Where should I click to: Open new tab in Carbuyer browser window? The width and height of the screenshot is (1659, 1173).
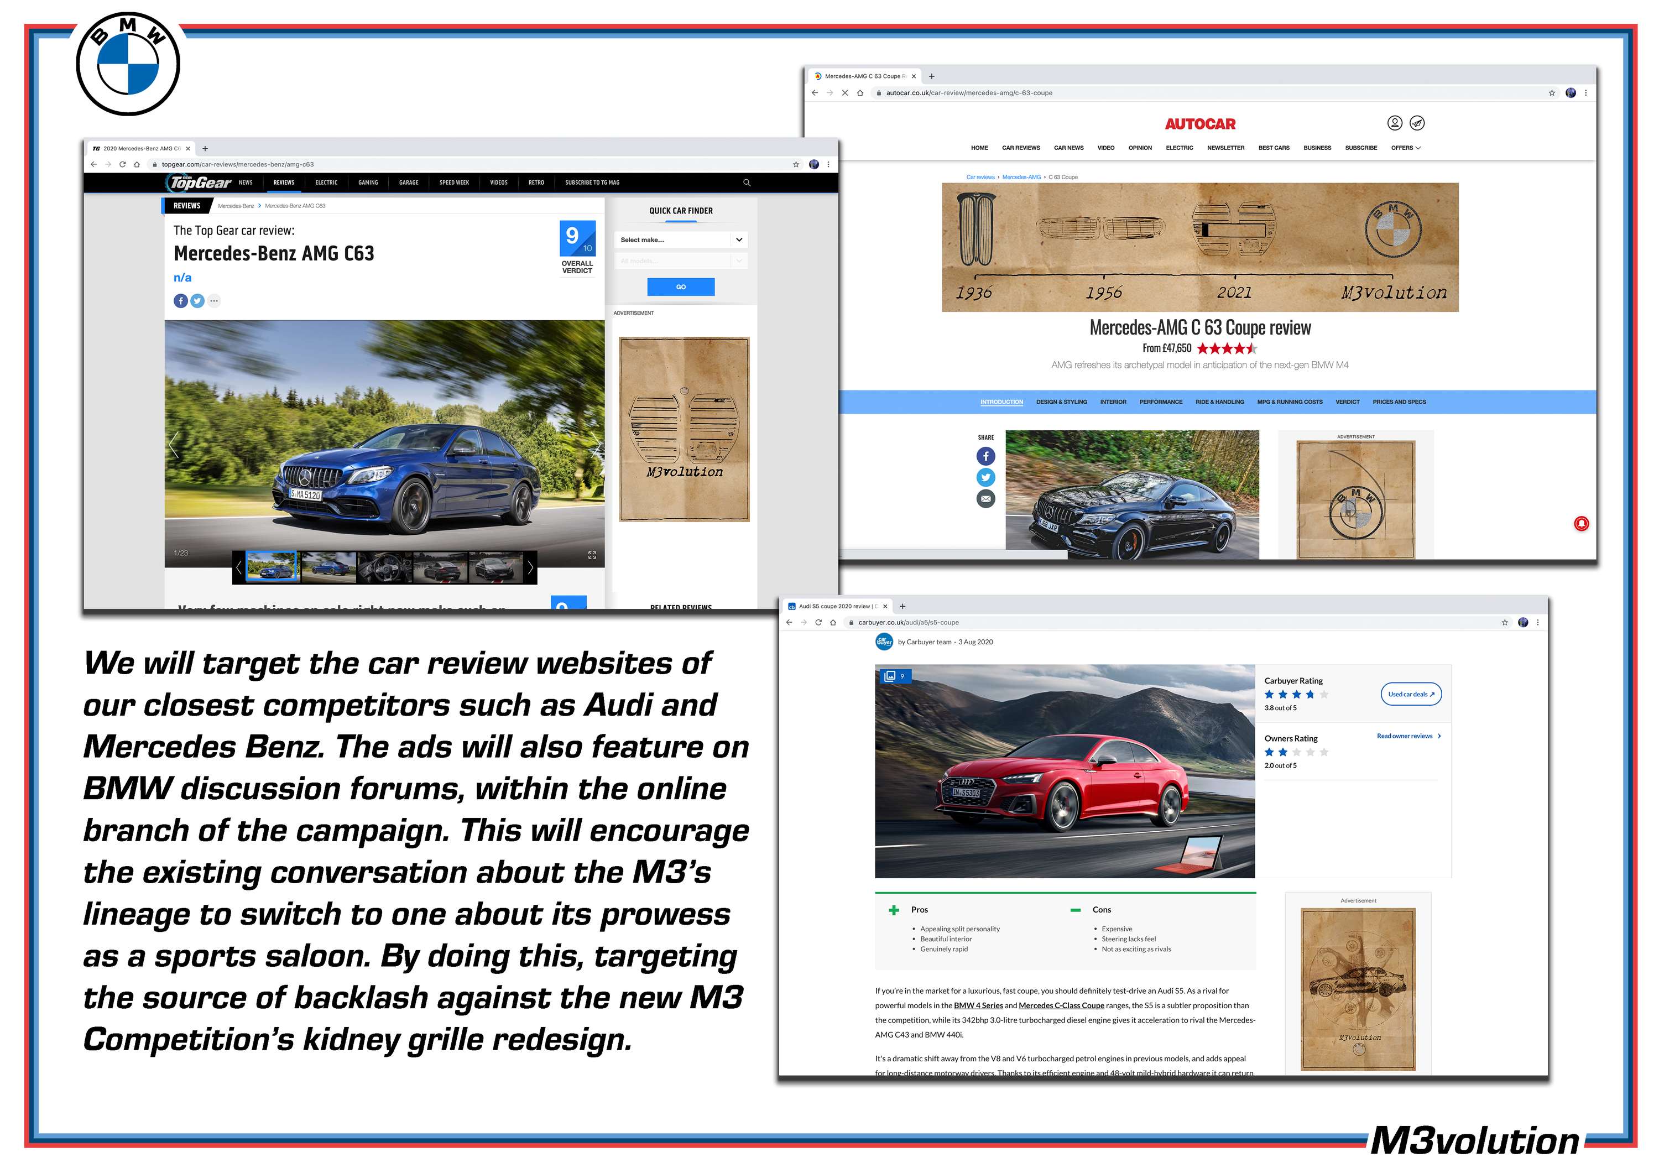[902, 606]
